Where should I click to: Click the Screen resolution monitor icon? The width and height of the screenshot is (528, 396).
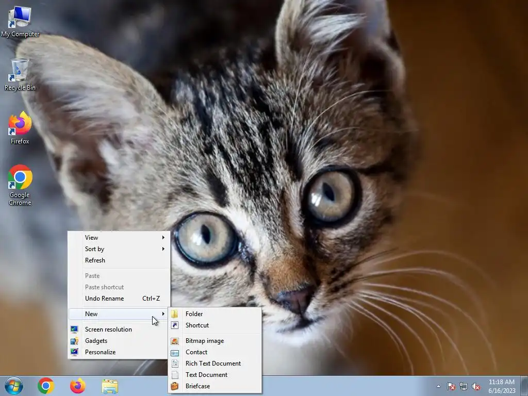click(74, 329)
